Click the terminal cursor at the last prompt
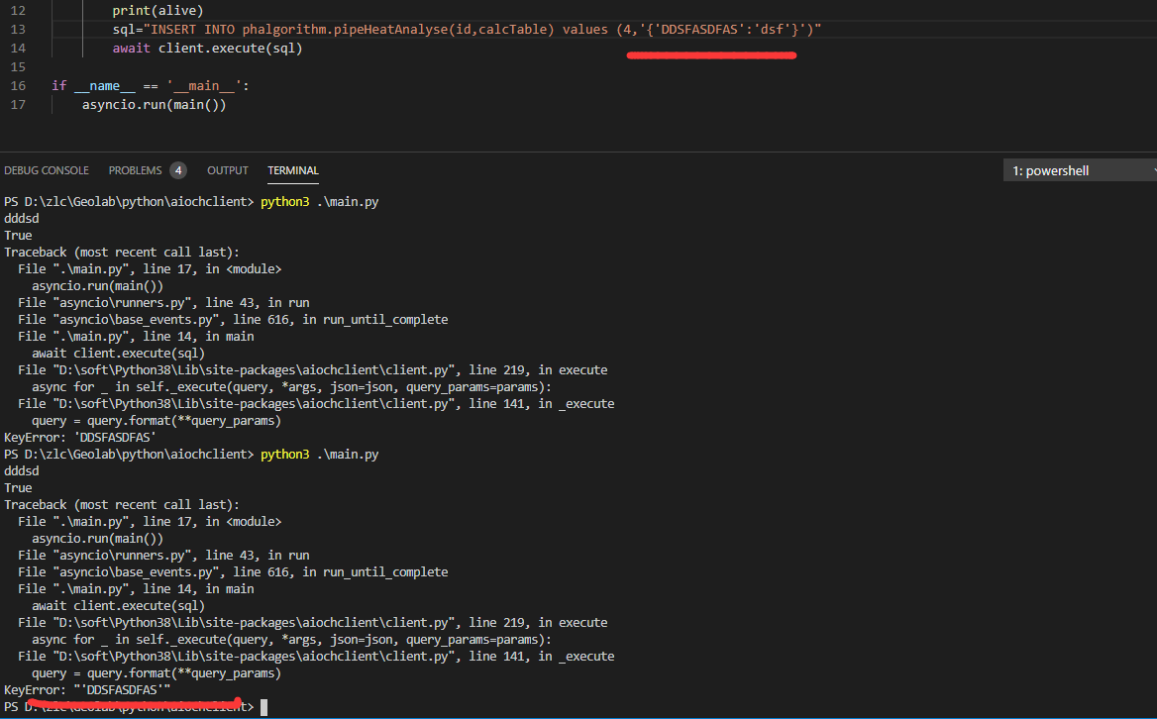This screenshot has height=719, width=1157. (x=264, y=707)
